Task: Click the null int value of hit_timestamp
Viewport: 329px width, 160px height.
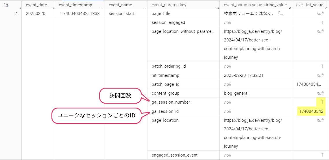Action: click(x=320, y=75)
